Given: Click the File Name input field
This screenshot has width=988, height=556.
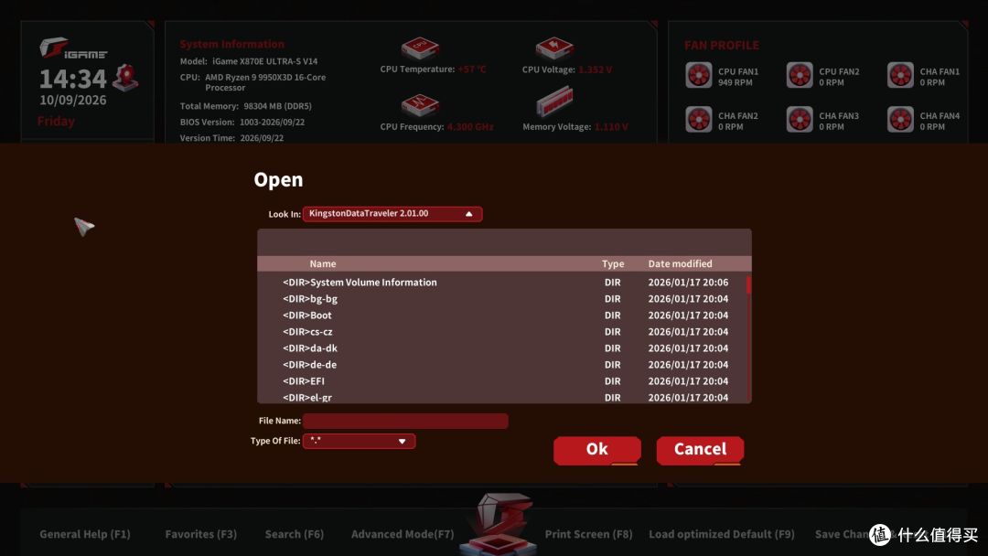Looking at the screenshot, I should (x=405, y=421).
